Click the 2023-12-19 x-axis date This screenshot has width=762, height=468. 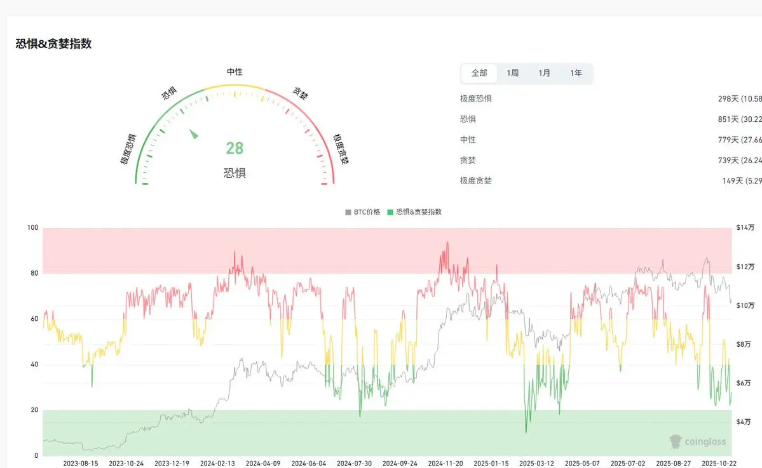click(x=172, y=464)
